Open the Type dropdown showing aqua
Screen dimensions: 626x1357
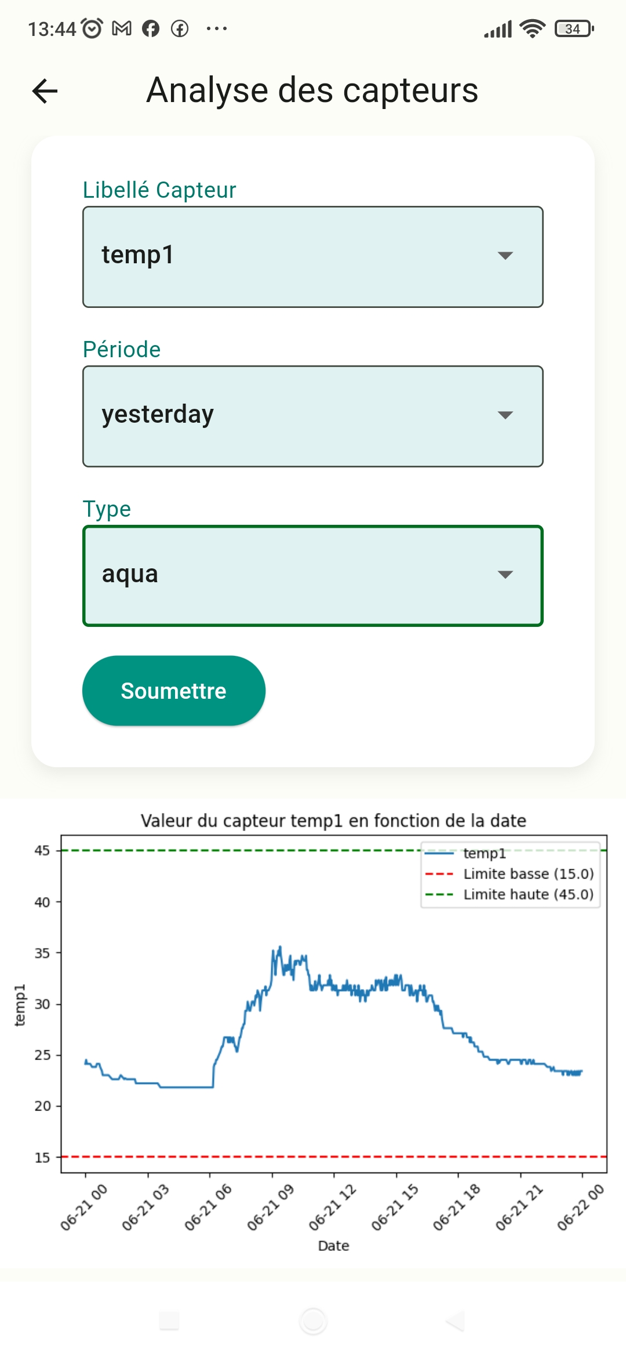coord(313,575)
